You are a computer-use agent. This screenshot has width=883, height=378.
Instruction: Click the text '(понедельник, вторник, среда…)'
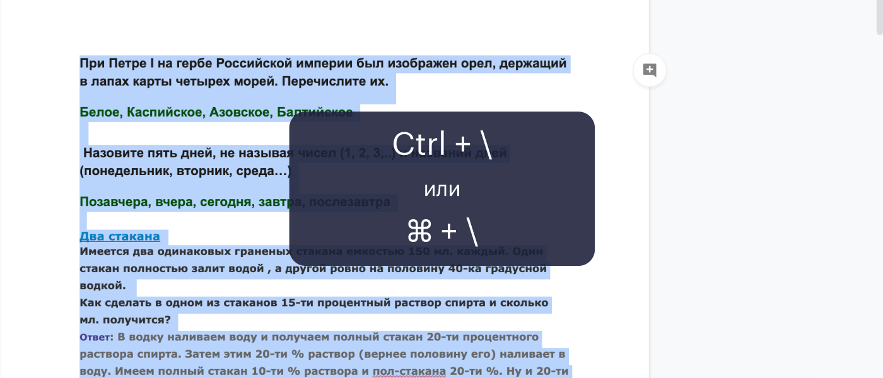click(185, 171)
